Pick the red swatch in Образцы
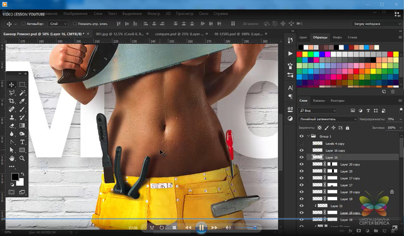This screenshot has height=236, width=404. coord(299,54)
